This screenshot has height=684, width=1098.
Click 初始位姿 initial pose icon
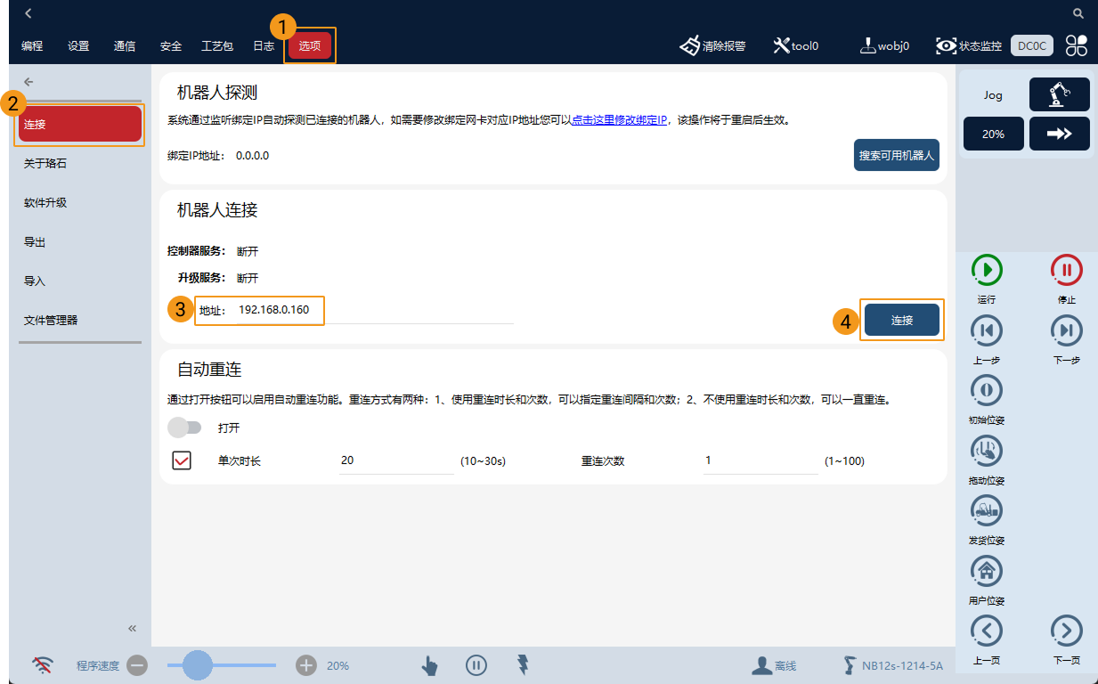[987, 390]
